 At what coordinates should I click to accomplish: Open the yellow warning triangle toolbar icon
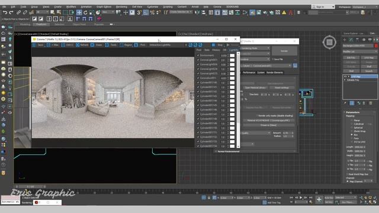click(x=284, y=12)
